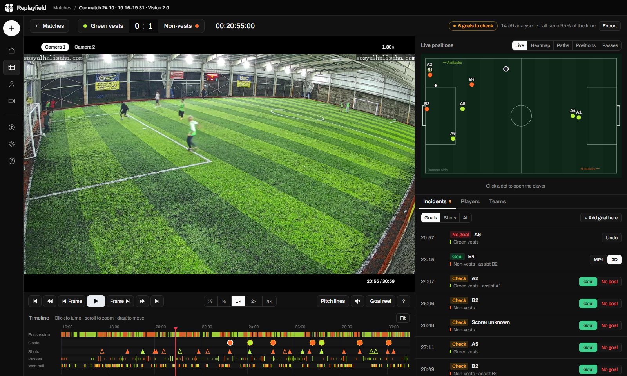Open the 6 goals to check badge
Image resolution: width=627 pixels, height=376 pixels.
click(473, 26)
